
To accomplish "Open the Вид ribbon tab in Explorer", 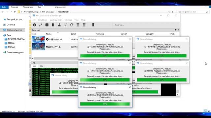I will tap(40, 7).
